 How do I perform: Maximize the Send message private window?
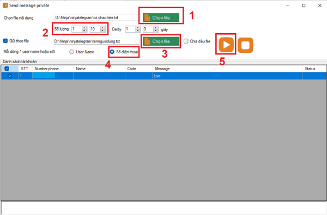pos(304,5)
